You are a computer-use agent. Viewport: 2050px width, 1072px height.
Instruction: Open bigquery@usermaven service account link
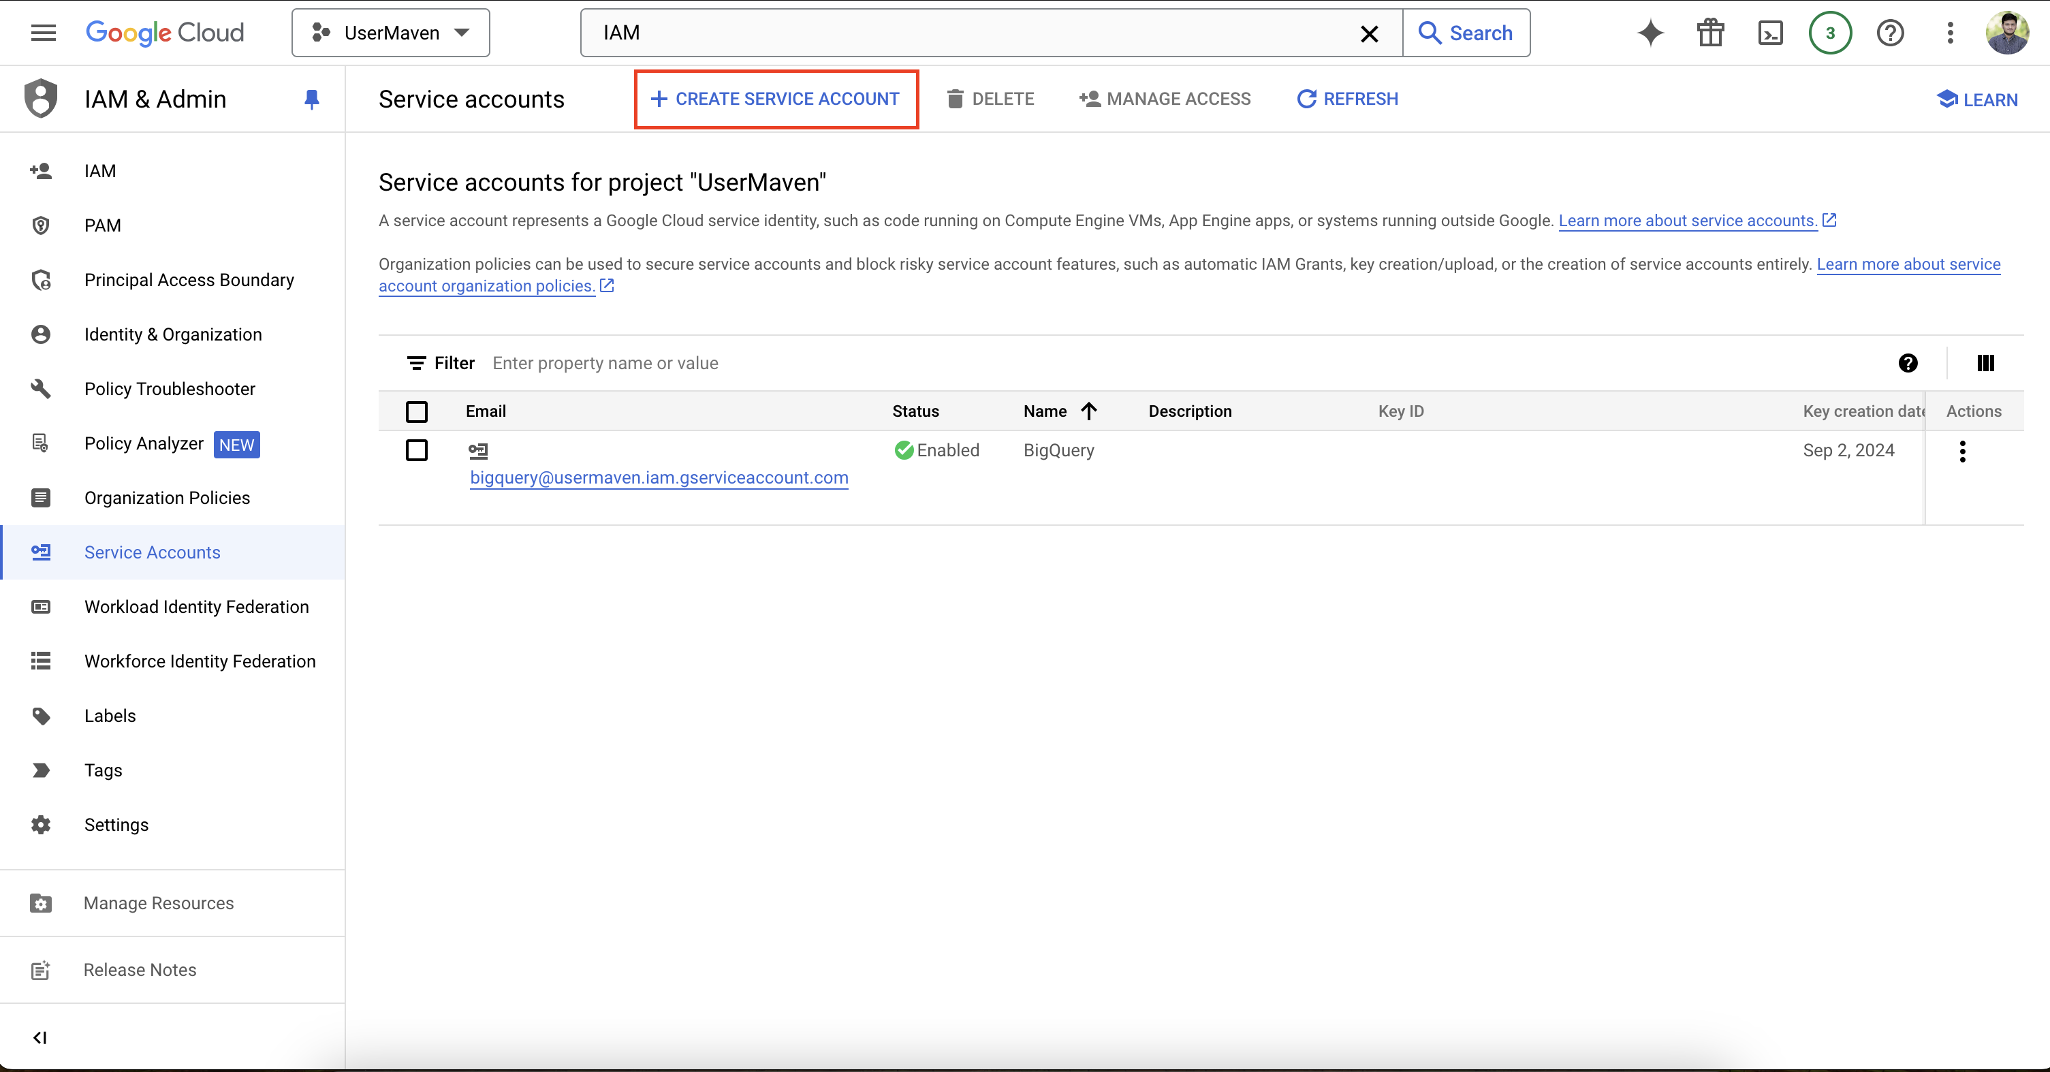coord(659,477)
